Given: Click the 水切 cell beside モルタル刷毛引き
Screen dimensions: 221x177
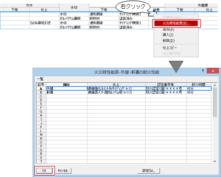Looking at the screenshot, I should click(x=74, y=23).
